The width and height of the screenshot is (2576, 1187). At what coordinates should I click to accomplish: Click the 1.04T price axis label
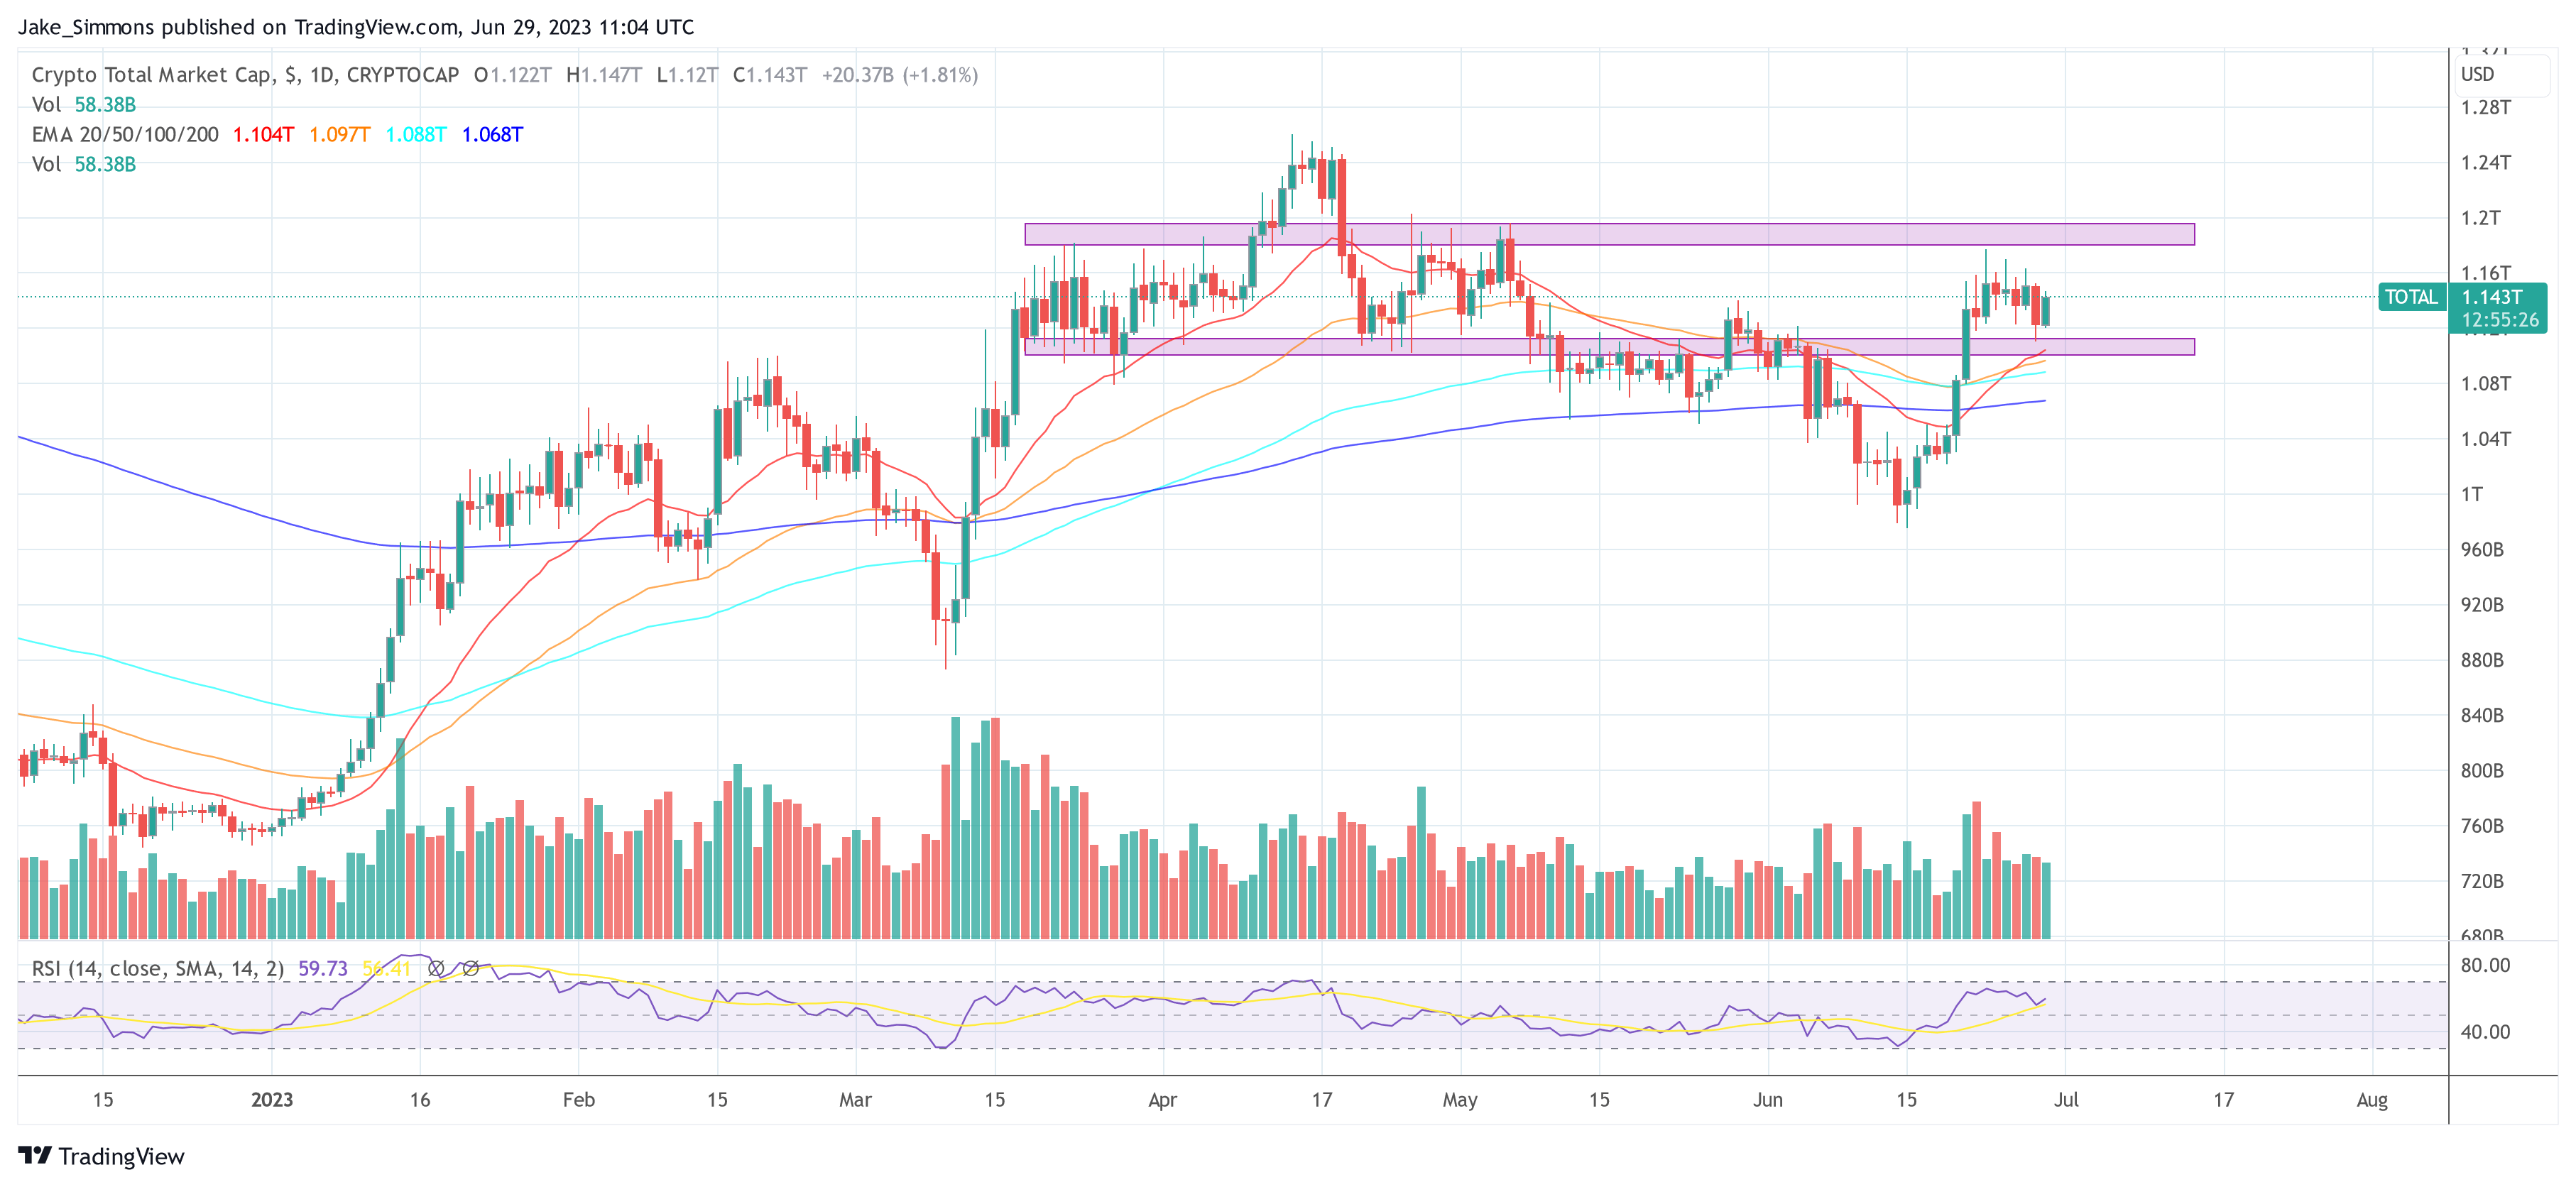click(2485, 438)
